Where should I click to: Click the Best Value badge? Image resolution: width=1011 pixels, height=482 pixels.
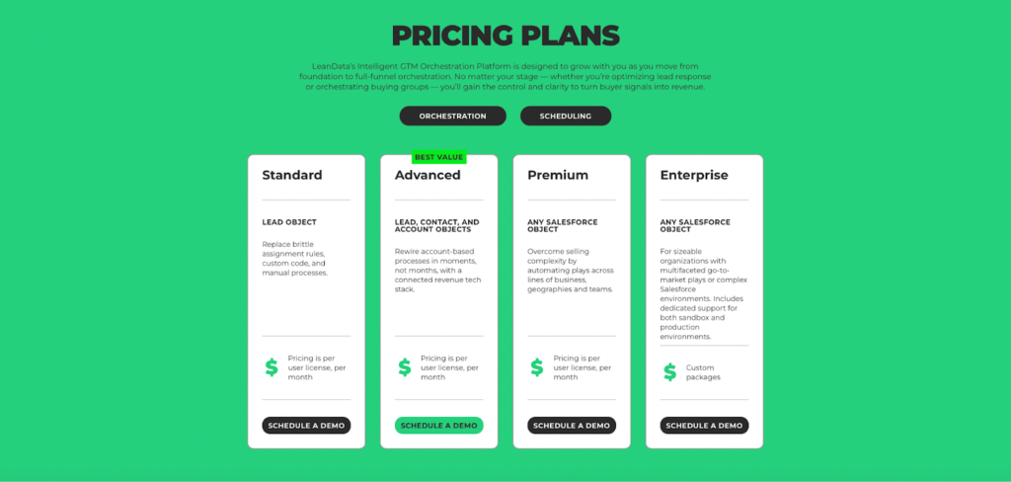tap(438, 157)
